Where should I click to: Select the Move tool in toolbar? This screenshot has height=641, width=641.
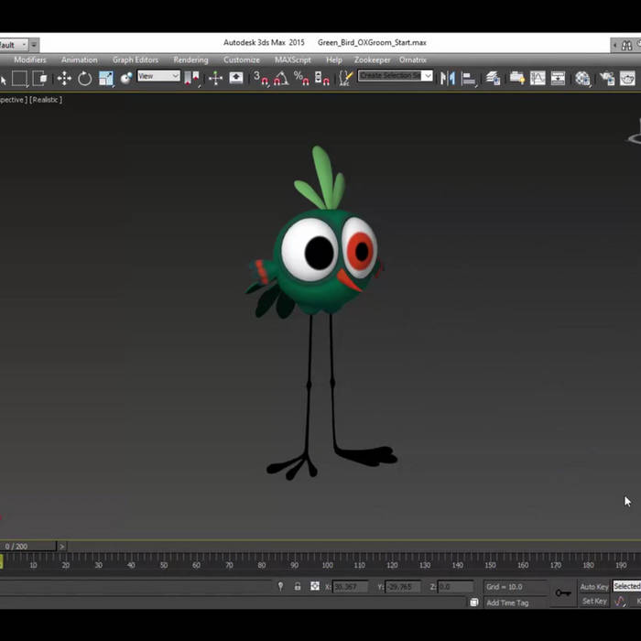click(64, 79)
